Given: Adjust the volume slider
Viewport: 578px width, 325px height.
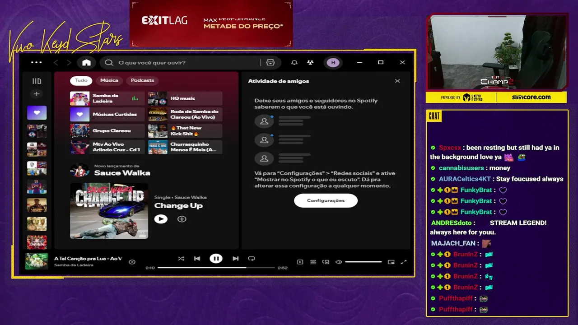Looking at the screenshot, I should (x=364, y=262).
